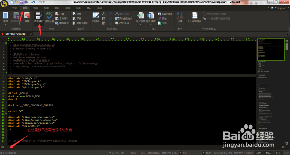Toggle 只读 read-only mode
290x155 pixels.
tap(60, 14)
